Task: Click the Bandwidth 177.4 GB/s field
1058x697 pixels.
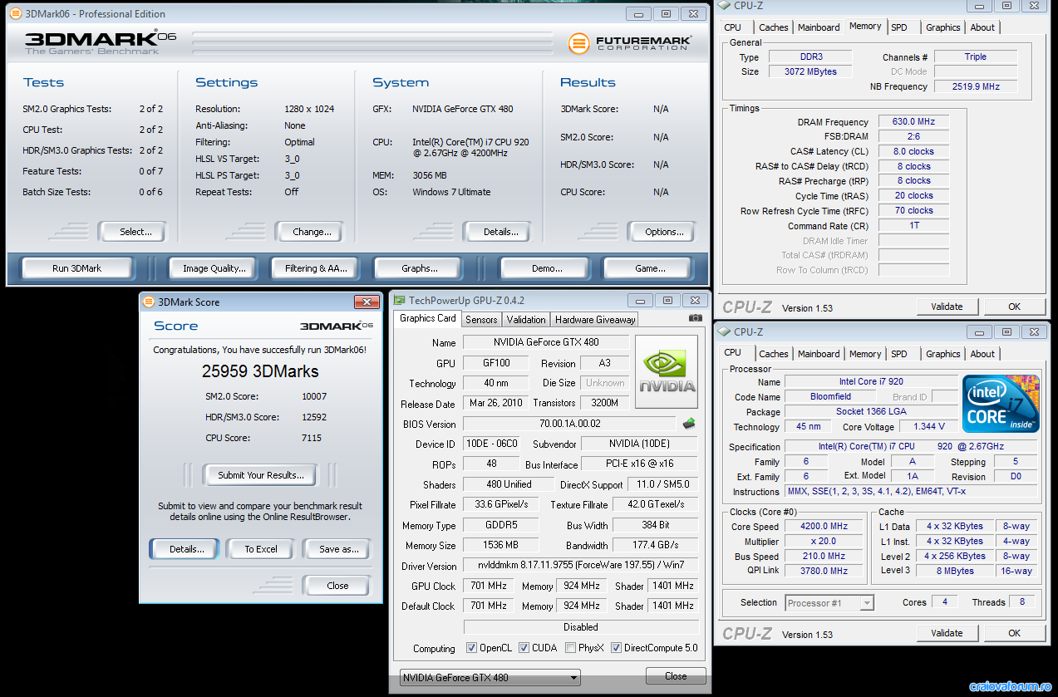Action: tap(655, 546)
